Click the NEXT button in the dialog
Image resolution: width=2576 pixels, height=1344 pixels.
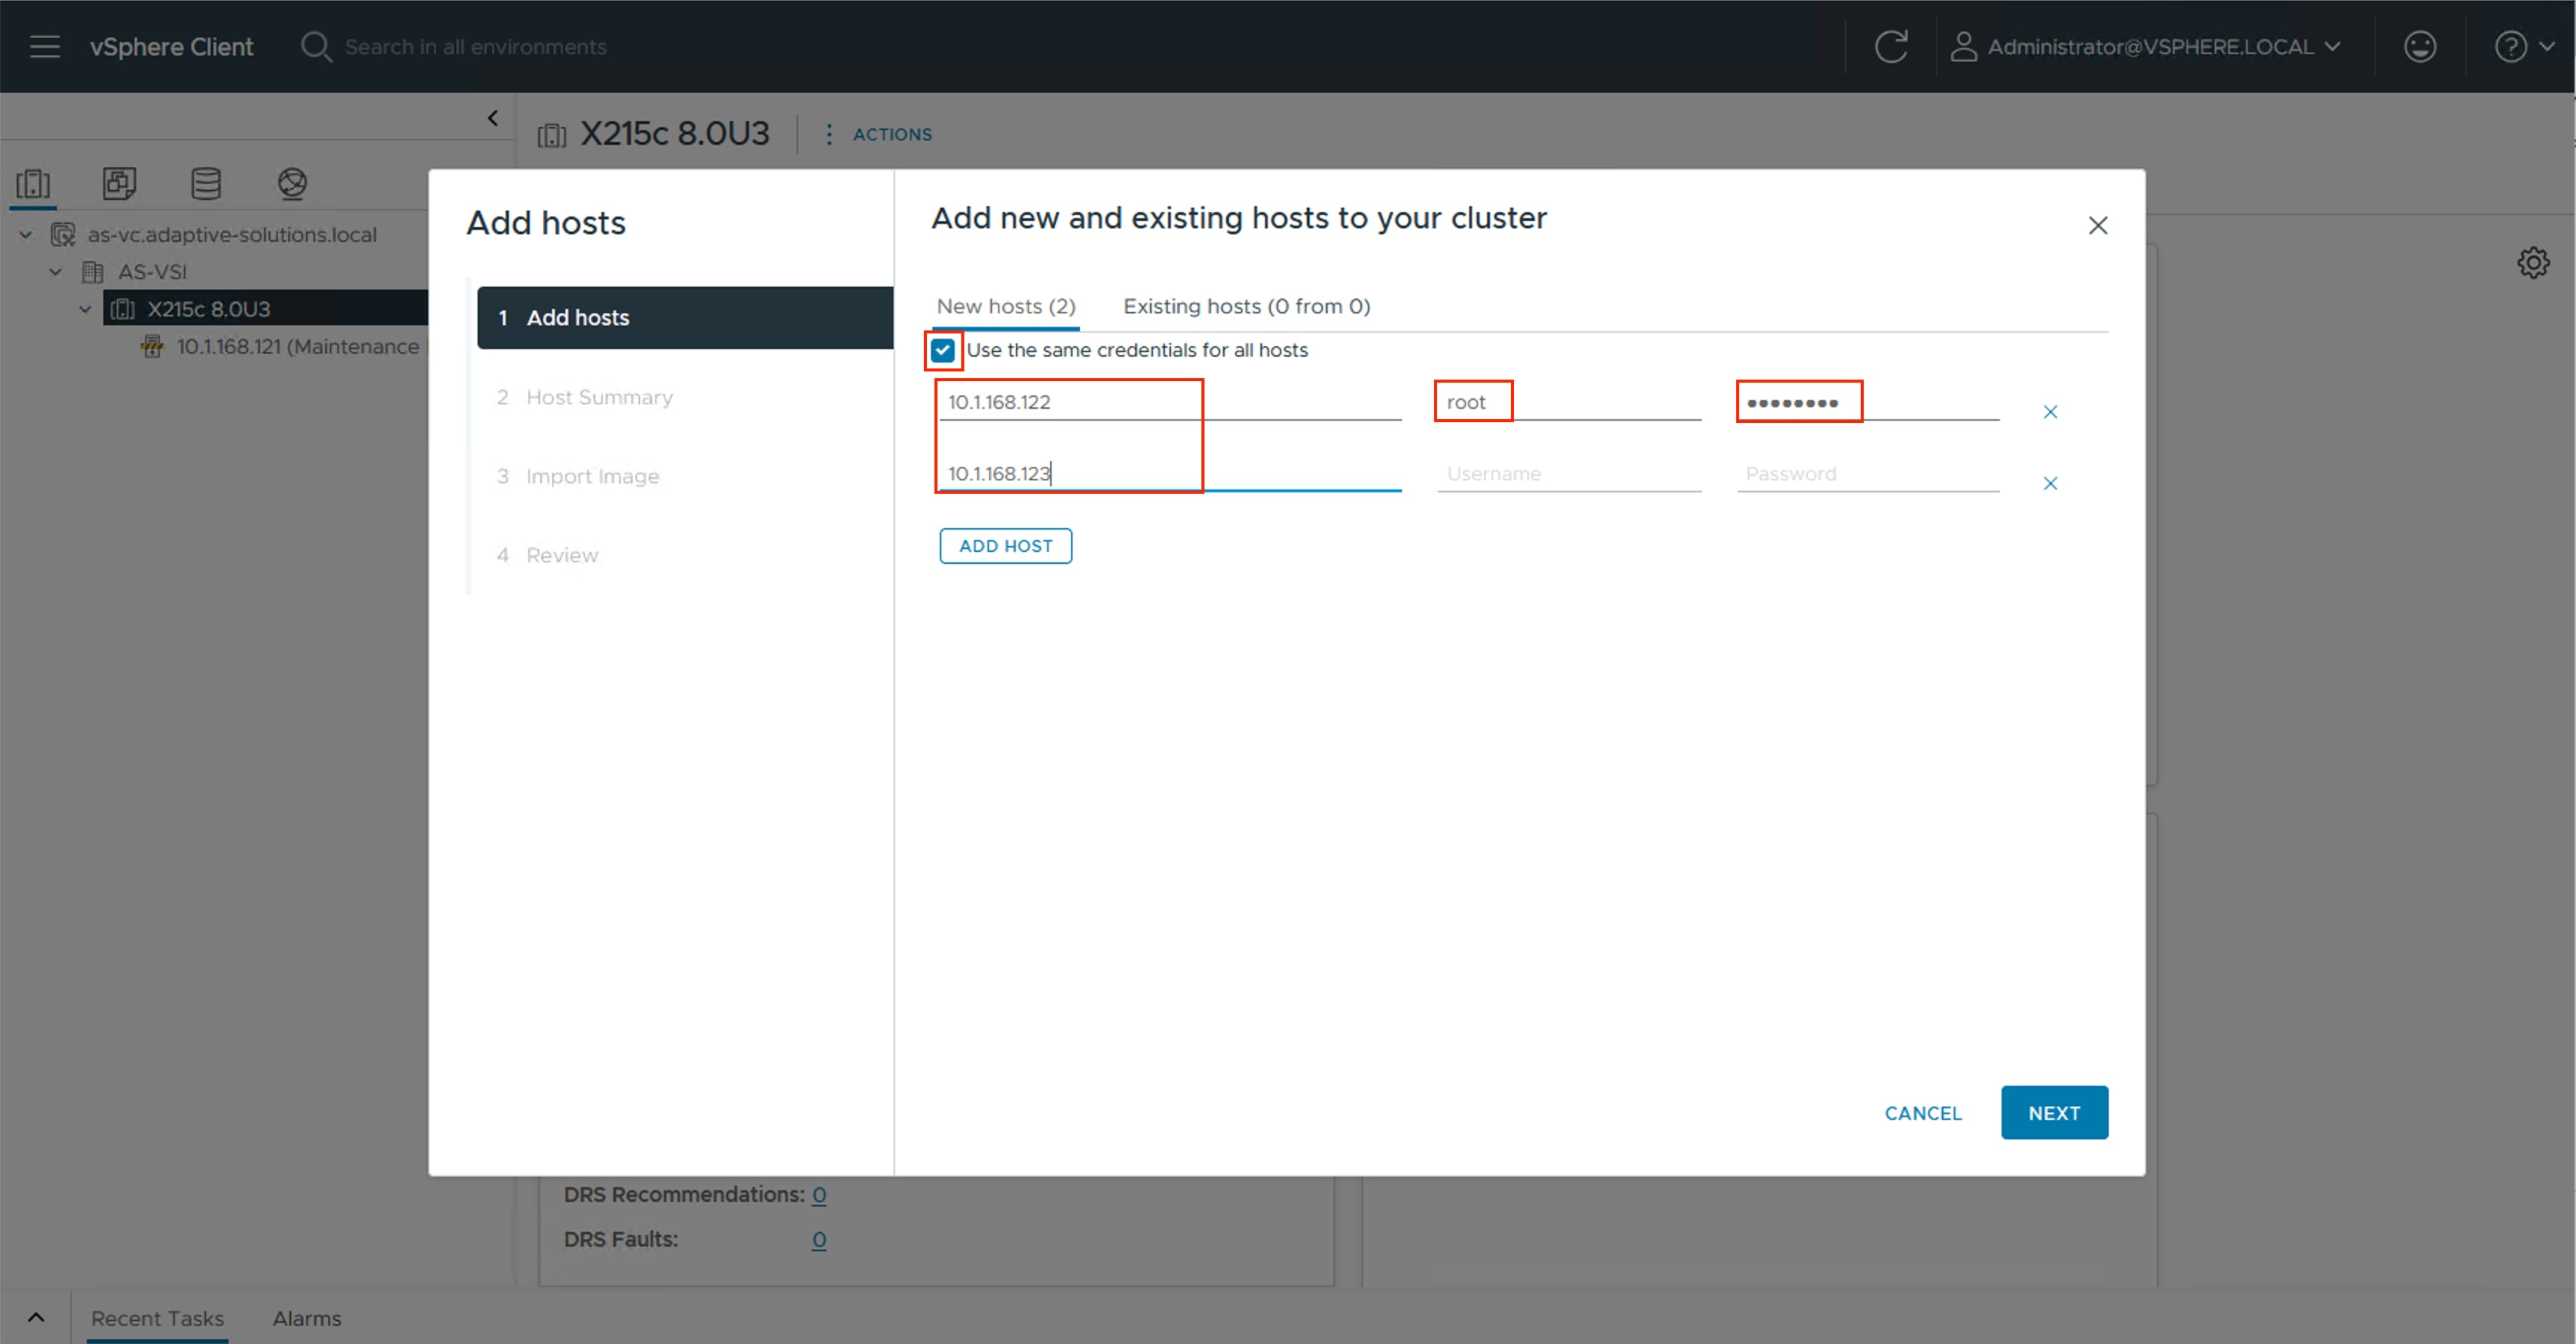[2054, 1112]
